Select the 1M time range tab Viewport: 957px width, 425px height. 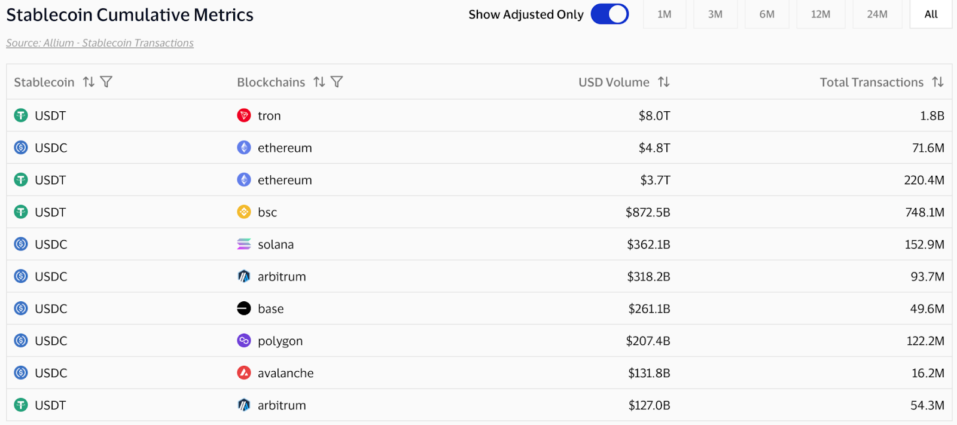[664, 14]
